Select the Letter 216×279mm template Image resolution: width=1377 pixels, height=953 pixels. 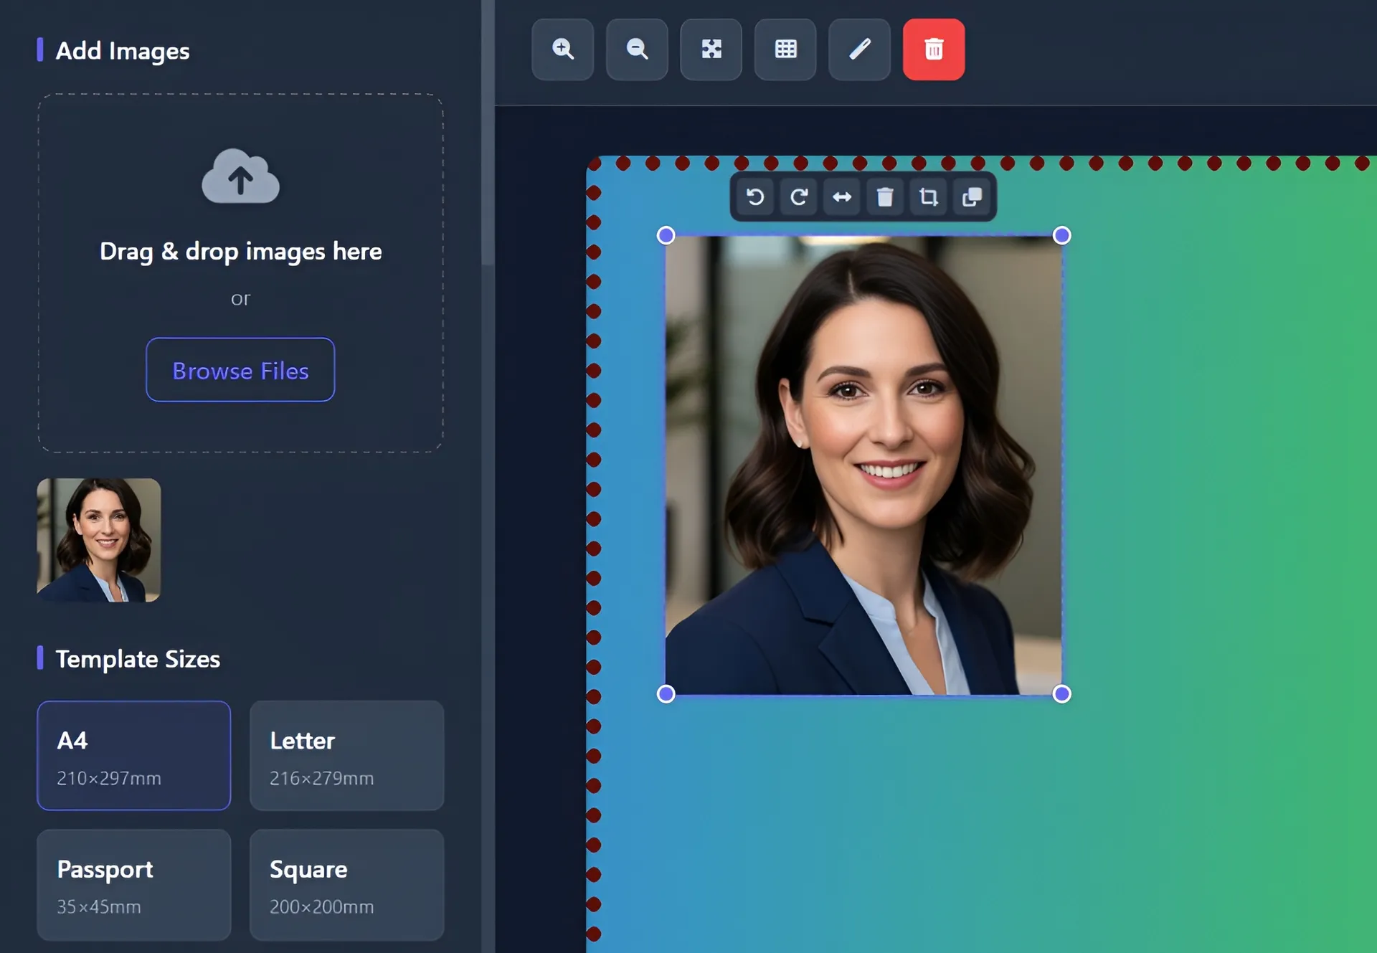[346, 756]
